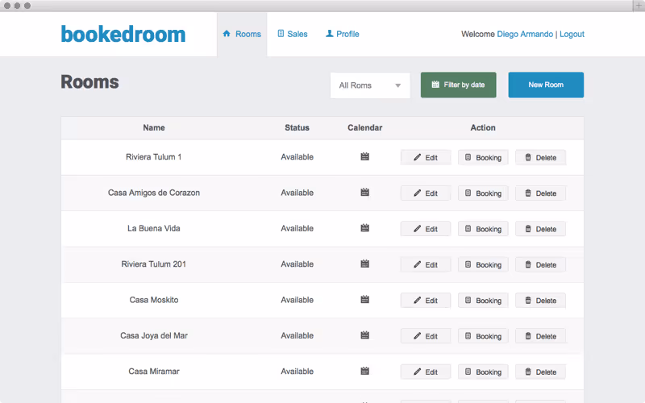Open Diego Armando user link
This screenshot has height=403, width=645.
pos(525,34)
